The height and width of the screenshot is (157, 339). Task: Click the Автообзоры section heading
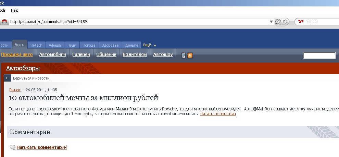(23, 68)
